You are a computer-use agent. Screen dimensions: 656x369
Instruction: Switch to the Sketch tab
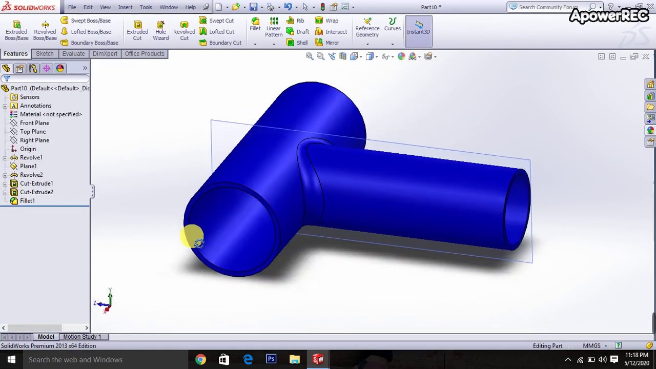click(45, 54)
